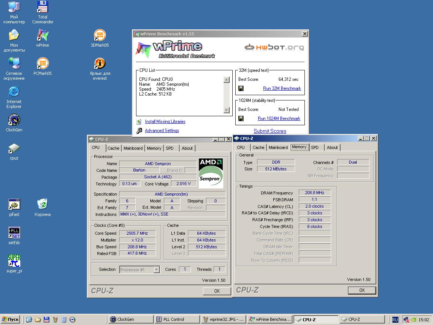This screenshot has width=433, height=325.
Task: Open the Processor #1 selection dropdown
Action: pyautogui.click(x=157, y=269)
